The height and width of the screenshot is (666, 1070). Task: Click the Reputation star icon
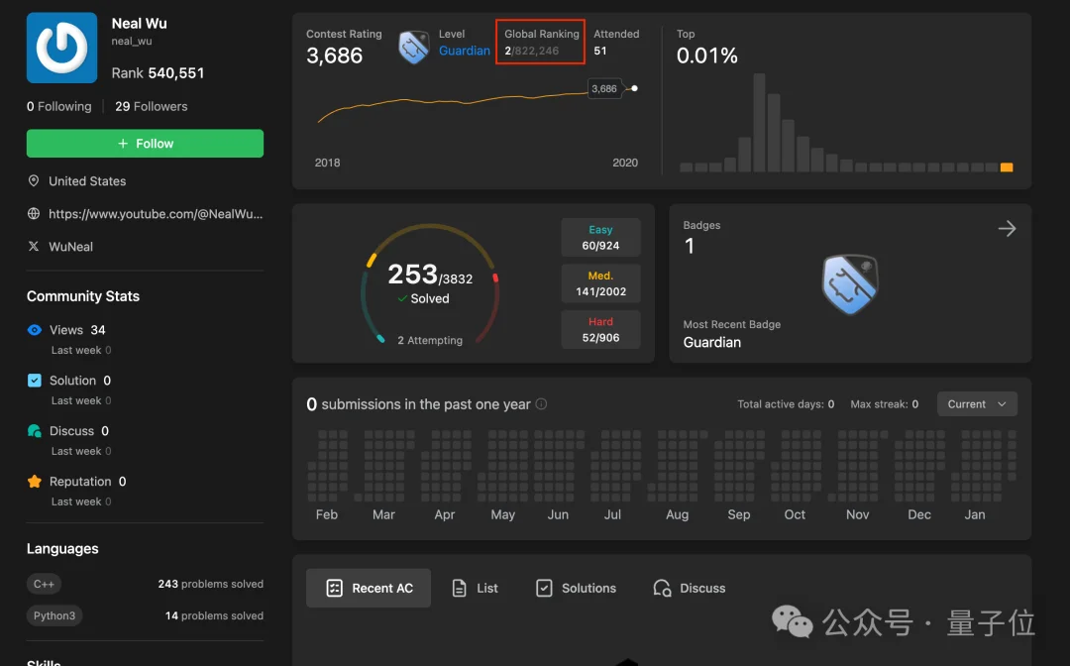(35, 482)
